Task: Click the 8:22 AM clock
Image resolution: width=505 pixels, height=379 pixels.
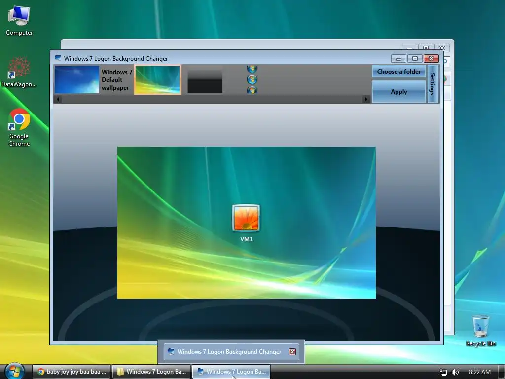Action: tap(479, 372)
